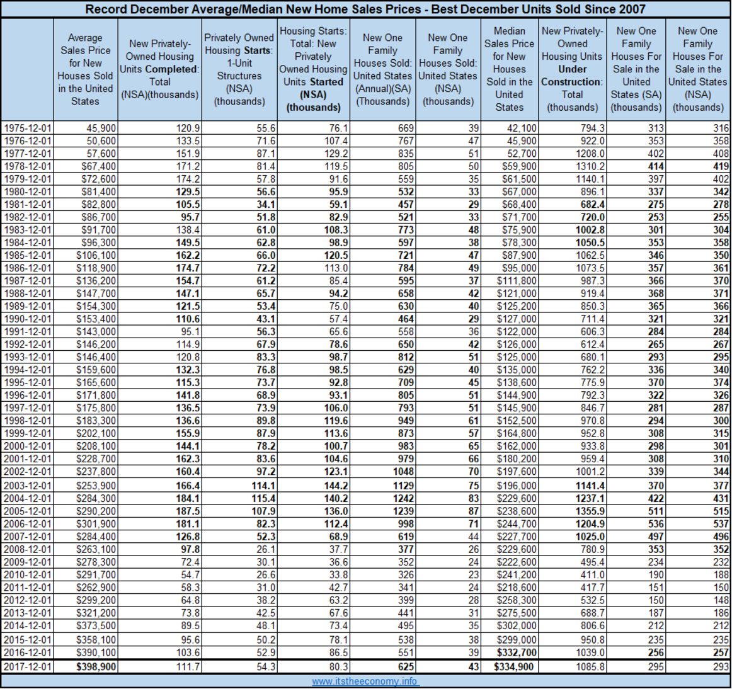The width and height of the screenshot is (732, 689).
Task: Click the 1085.8 under construction cell
Action: (x=573, y=666)
